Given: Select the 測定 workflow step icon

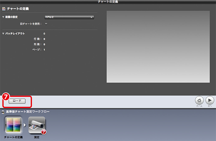Looking at the screenshot, I should tap(37, 125).
